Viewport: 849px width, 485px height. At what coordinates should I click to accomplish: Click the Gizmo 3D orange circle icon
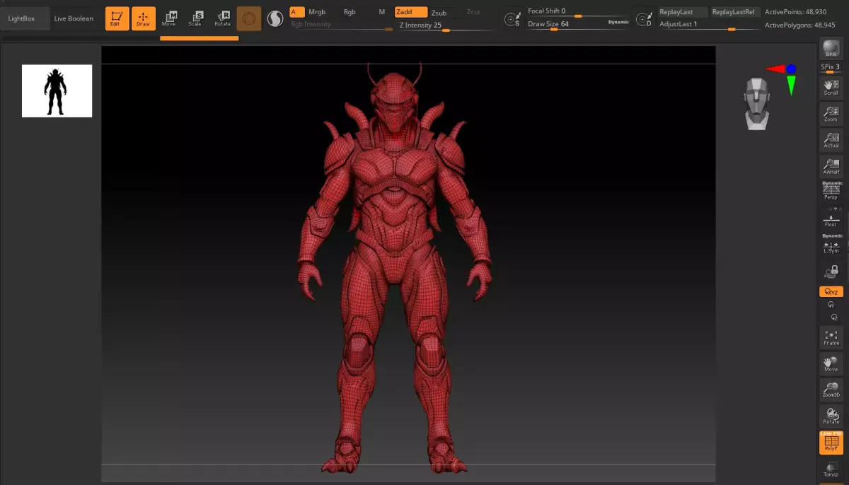(248, 19)
